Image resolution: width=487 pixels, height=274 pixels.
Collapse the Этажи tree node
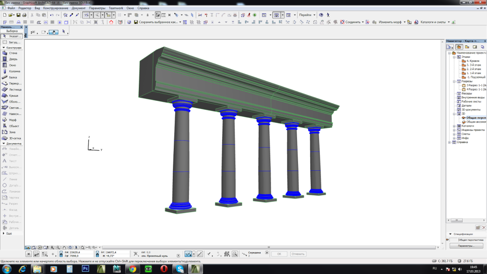click(x=454, y=57)
